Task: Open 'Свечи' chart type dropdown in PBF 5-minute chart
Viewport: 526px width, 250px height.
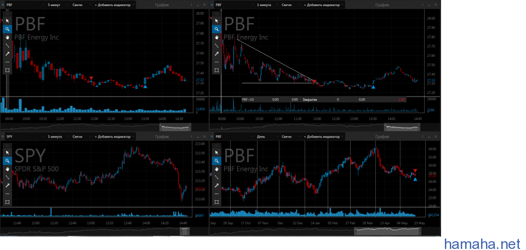Action: [82, 5]
